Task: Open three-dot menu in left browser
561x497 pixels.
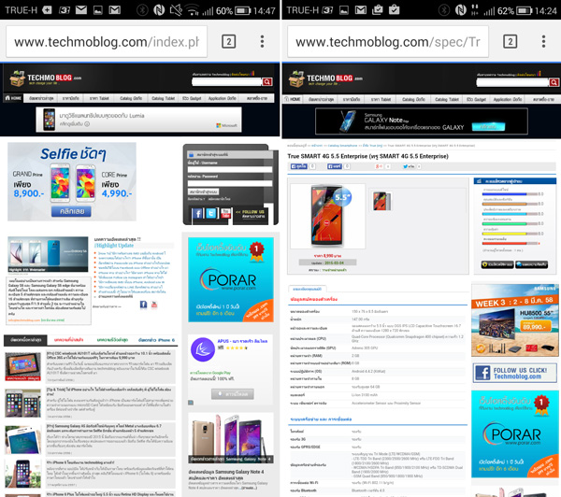Action: point(262,41)
